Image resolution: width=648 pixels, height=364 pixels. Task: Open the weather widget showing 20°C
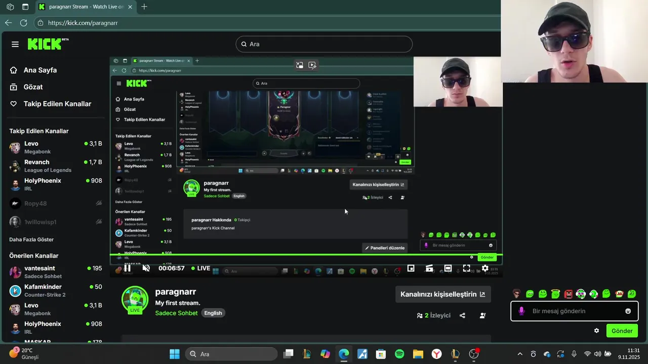click(23, 354)
